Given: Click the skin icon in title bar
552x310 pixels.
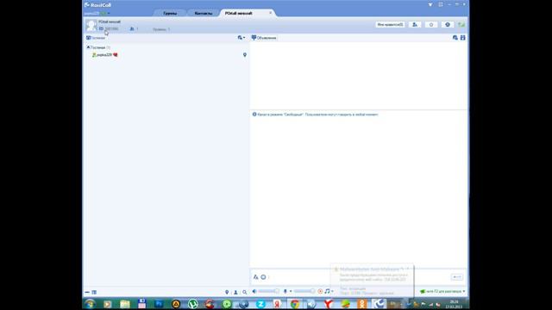Looking at the screenshot, I should 441,4.
